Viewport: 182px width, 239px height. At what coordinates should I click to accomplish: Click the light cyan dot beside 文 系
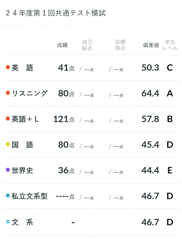tap(8, 222)
